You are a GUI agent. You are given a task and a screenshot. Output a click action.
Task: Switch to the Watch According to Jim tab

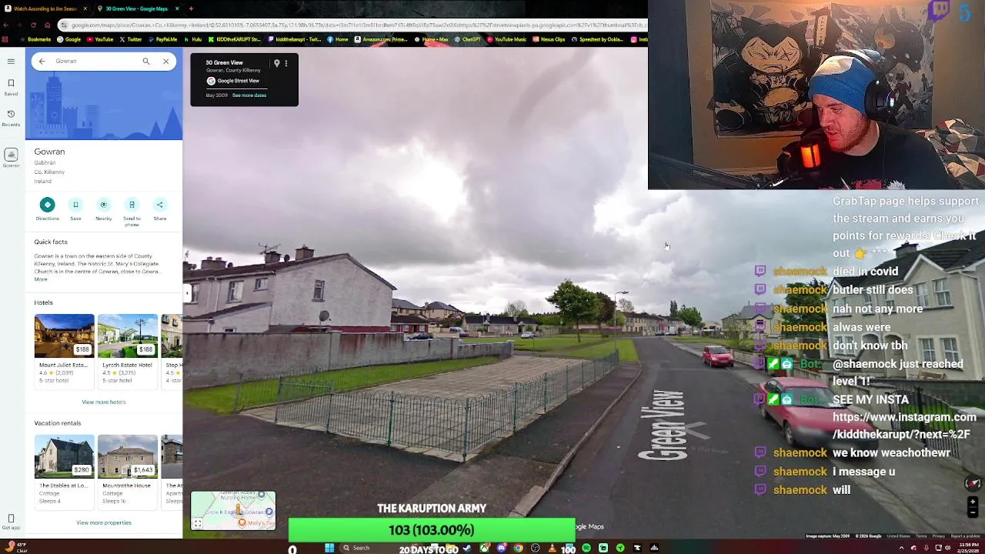[x=45, y=8]
